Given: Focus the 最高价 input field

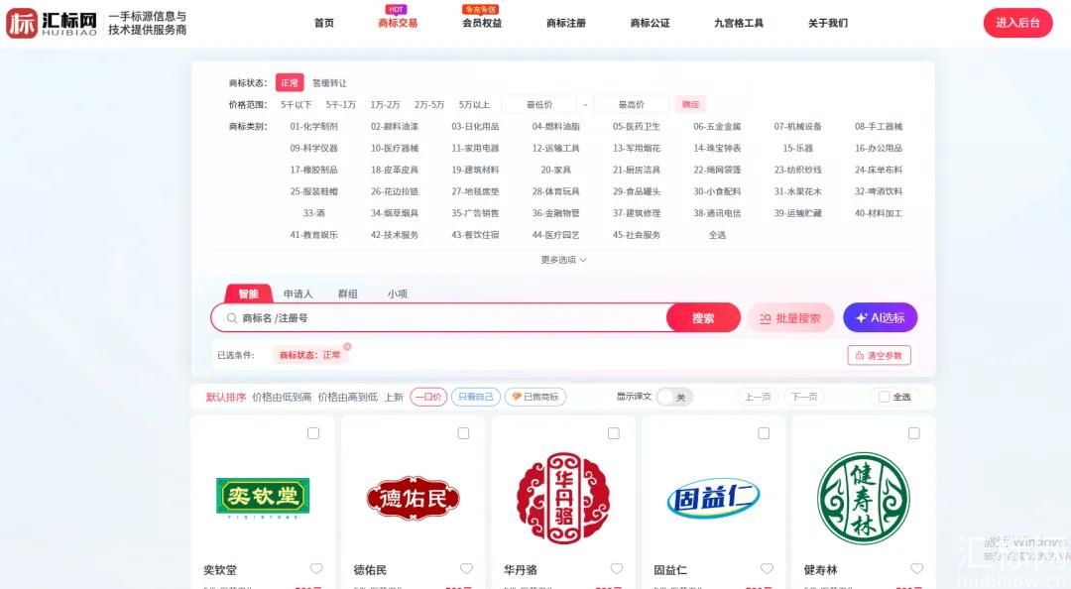Looking at the screenshot, I should 631,104.
